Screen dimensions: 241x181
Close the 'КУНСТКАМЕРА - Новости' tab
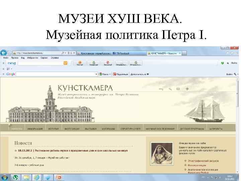click(180, 53)
